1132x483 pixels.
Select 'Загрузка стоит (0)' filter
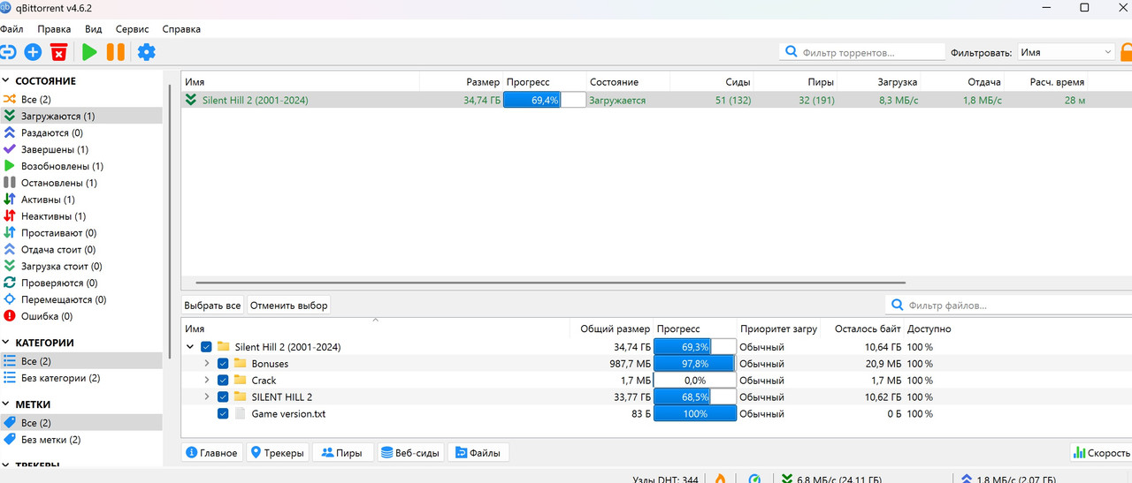coord(81,266)
